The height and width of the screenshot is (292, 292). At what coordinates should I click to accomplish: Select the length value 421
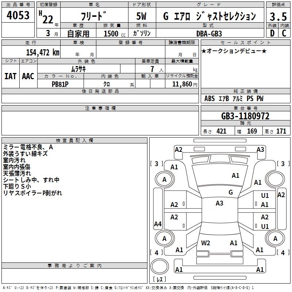point(222,131)
